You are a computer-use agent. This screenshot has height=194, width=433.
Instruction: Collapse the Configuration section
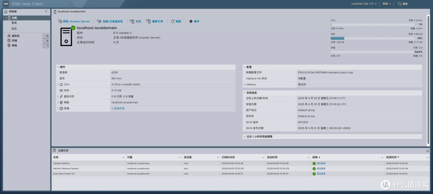245,67
